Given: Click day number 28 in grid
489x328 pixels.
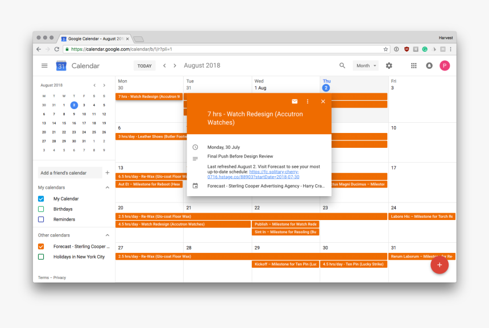Looking at the screenshot, I should (189, 247).
